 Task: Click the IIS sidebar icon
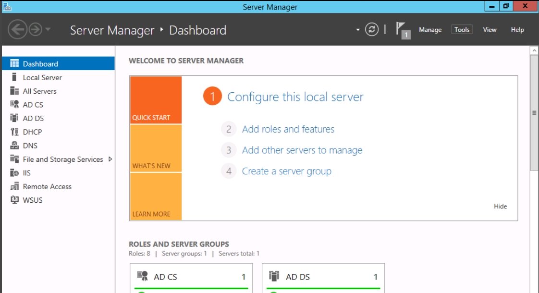pyautogui.click(x=14, y=172)
